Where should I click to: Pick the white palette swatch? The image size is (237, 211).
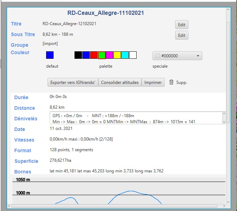pos(133,55)
